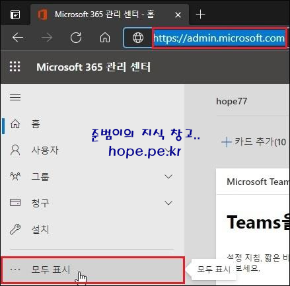Close the Microsoft 365 관리 센터 tab

[178, 15]
